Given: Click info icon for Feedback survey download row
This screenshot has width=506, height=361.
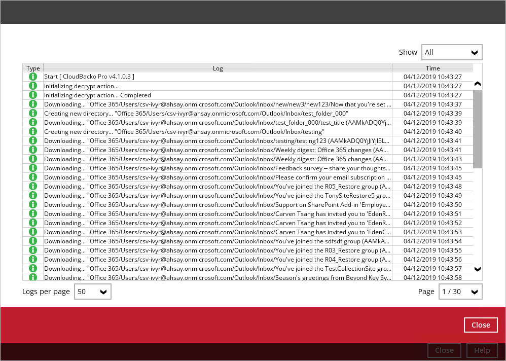Looking at the screenshot, I should tap(33, 168).
